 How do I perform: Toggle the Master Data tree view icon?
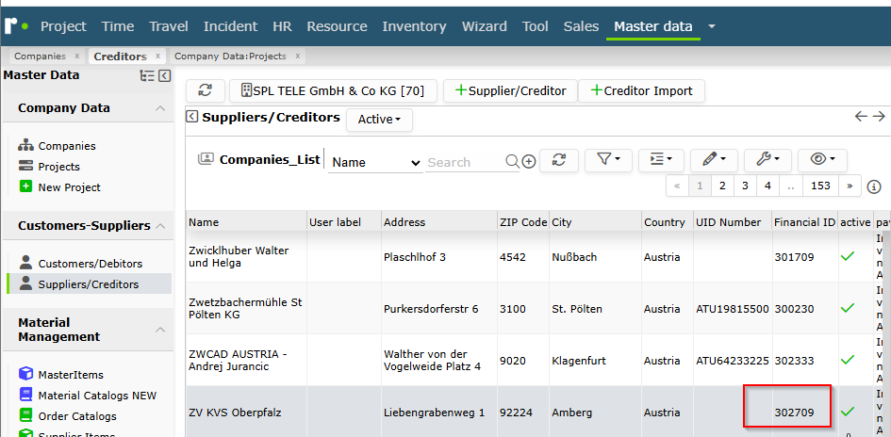[147, 75]
